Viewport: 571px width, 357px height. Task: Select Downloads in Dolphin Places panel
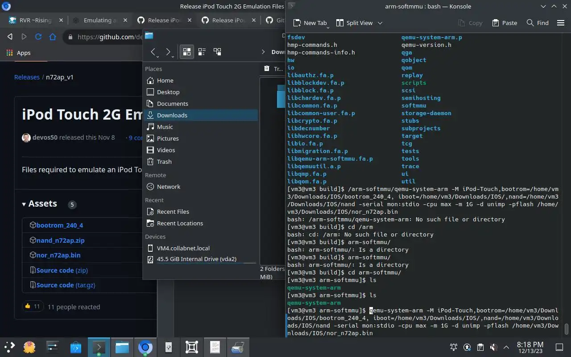(201, 115)
